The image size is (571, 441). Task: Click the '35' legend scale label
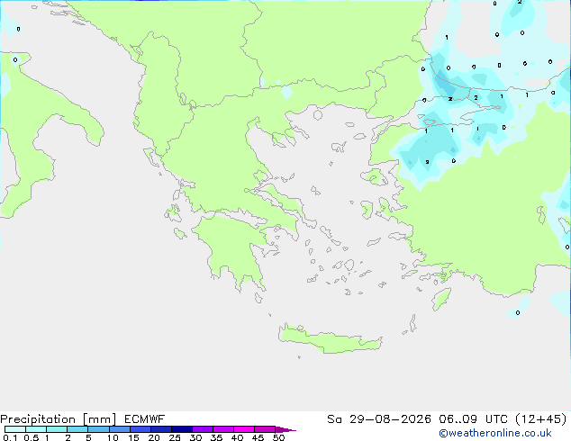click(216, 437)
